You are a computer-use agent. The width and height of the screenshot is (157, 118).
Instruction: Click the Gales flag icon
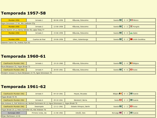coord(131,33)
